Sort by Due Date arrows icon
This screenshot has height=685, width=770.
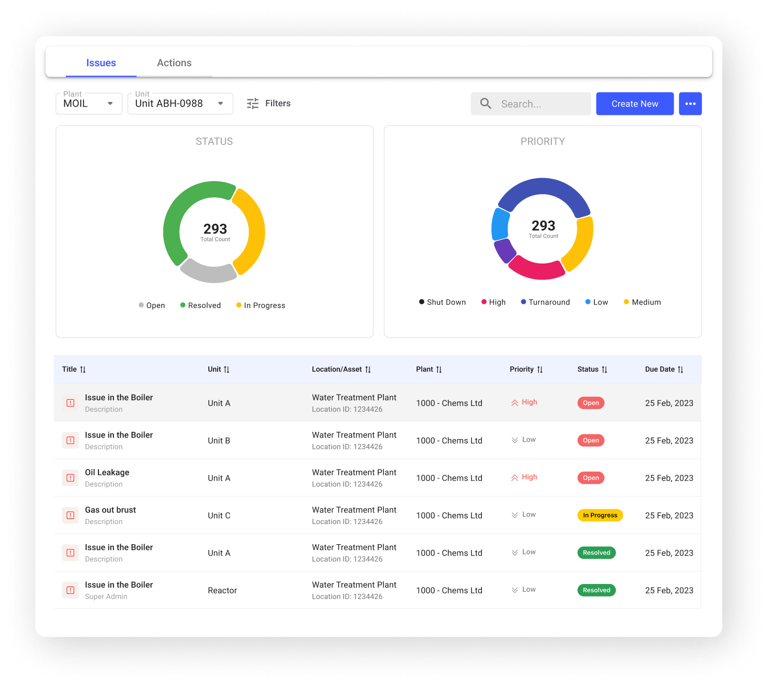coord(680,370)
